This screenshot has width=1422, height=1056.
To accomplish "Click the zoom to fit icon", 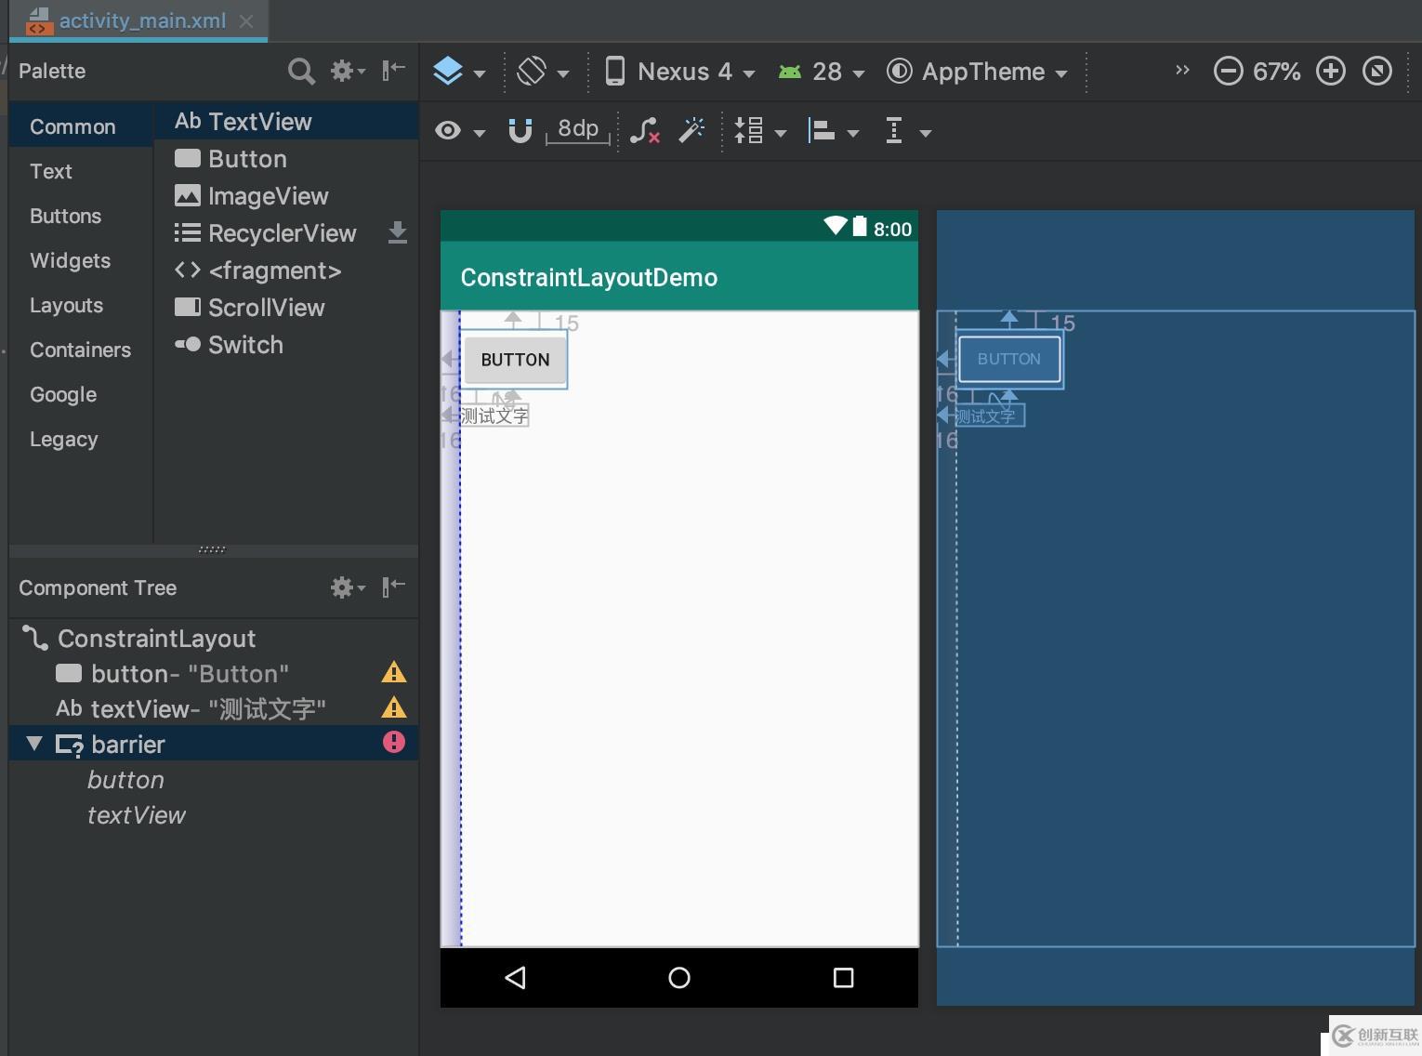I will tap(1376, 72).
